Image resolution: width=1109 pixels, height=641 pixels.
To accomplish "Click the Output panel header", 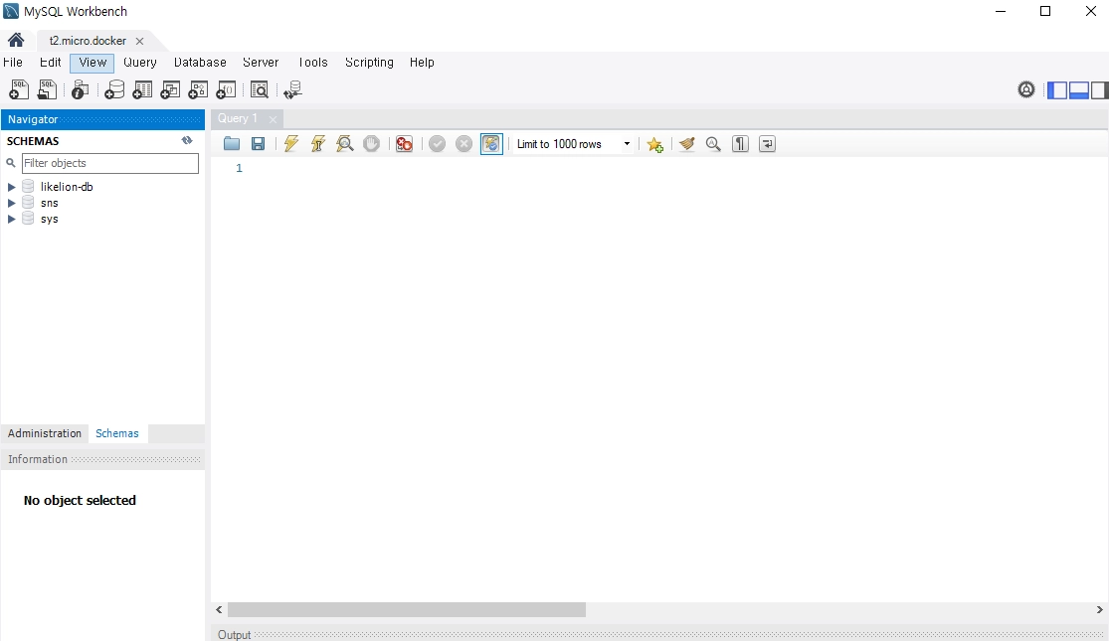I will tap(659, 635).
